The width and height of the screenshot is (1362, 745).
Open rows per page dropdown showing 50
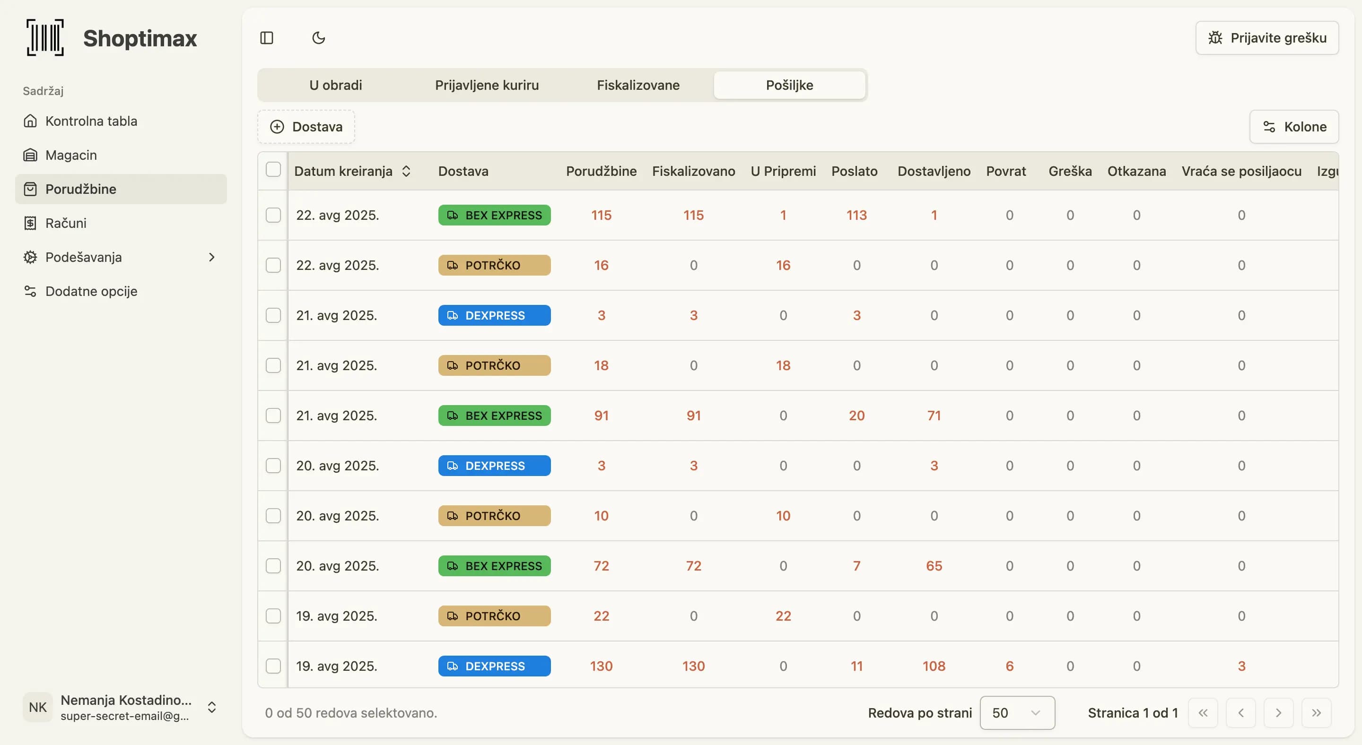[1017, 713]
